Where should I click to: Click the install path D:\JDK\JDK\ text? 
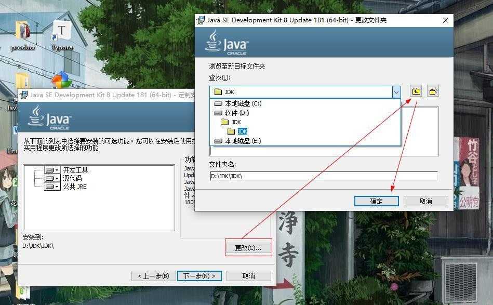[x=38, y=246]
